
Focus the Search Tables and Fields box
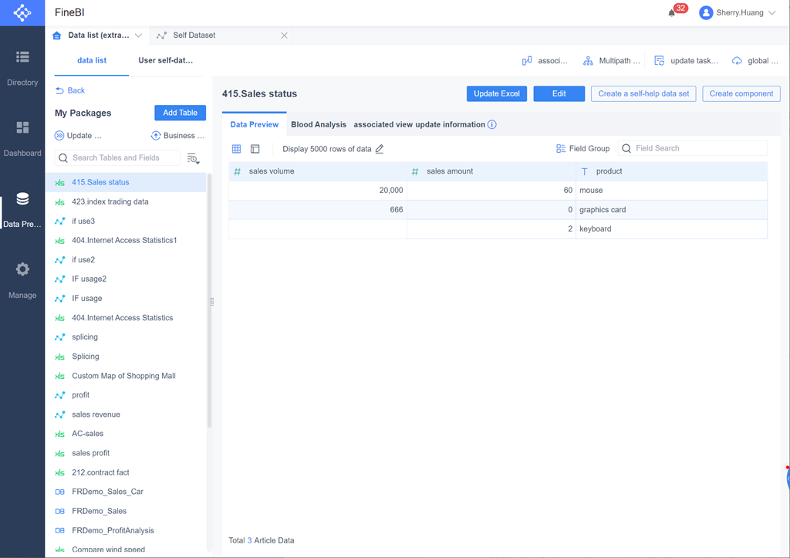click(x=117, y=157)
